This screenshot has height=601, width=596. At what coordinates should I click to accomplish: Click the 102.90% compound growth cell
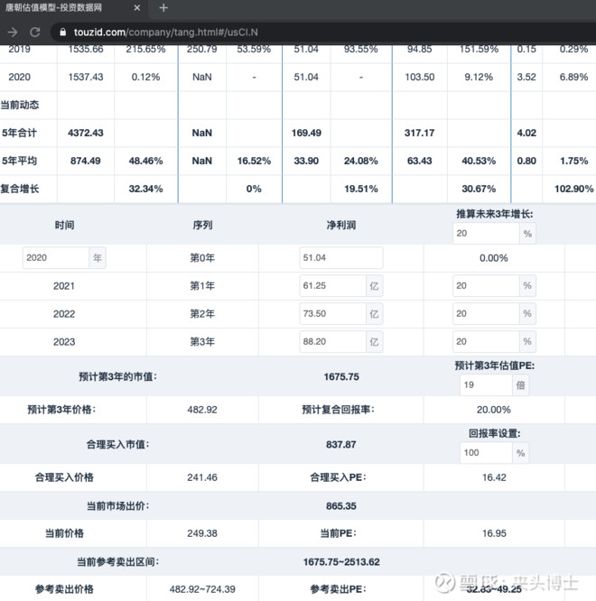pos(573,189)
